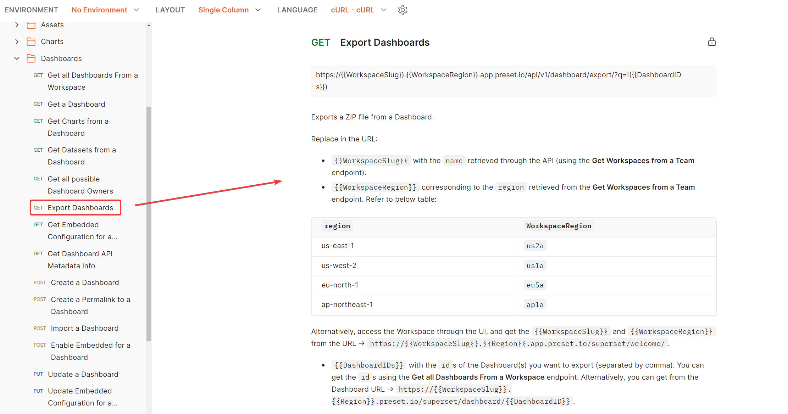Click the GET badge next to Export Dashboards

click(x=38, y=207)
